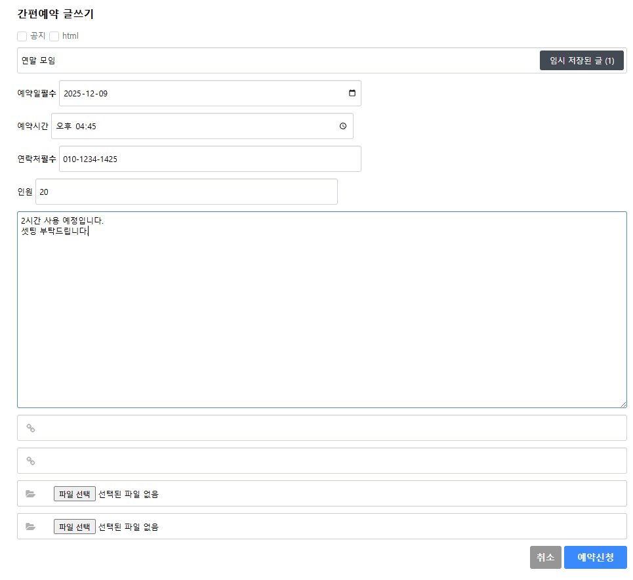Click the title field containing 연말 모임

276,60
